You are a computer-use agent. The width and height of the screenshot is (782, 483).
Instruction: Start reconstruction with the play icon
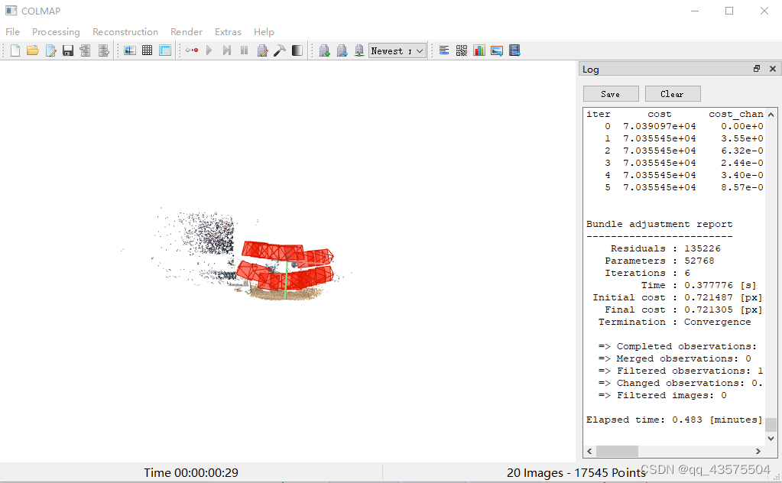coord(209,50)
